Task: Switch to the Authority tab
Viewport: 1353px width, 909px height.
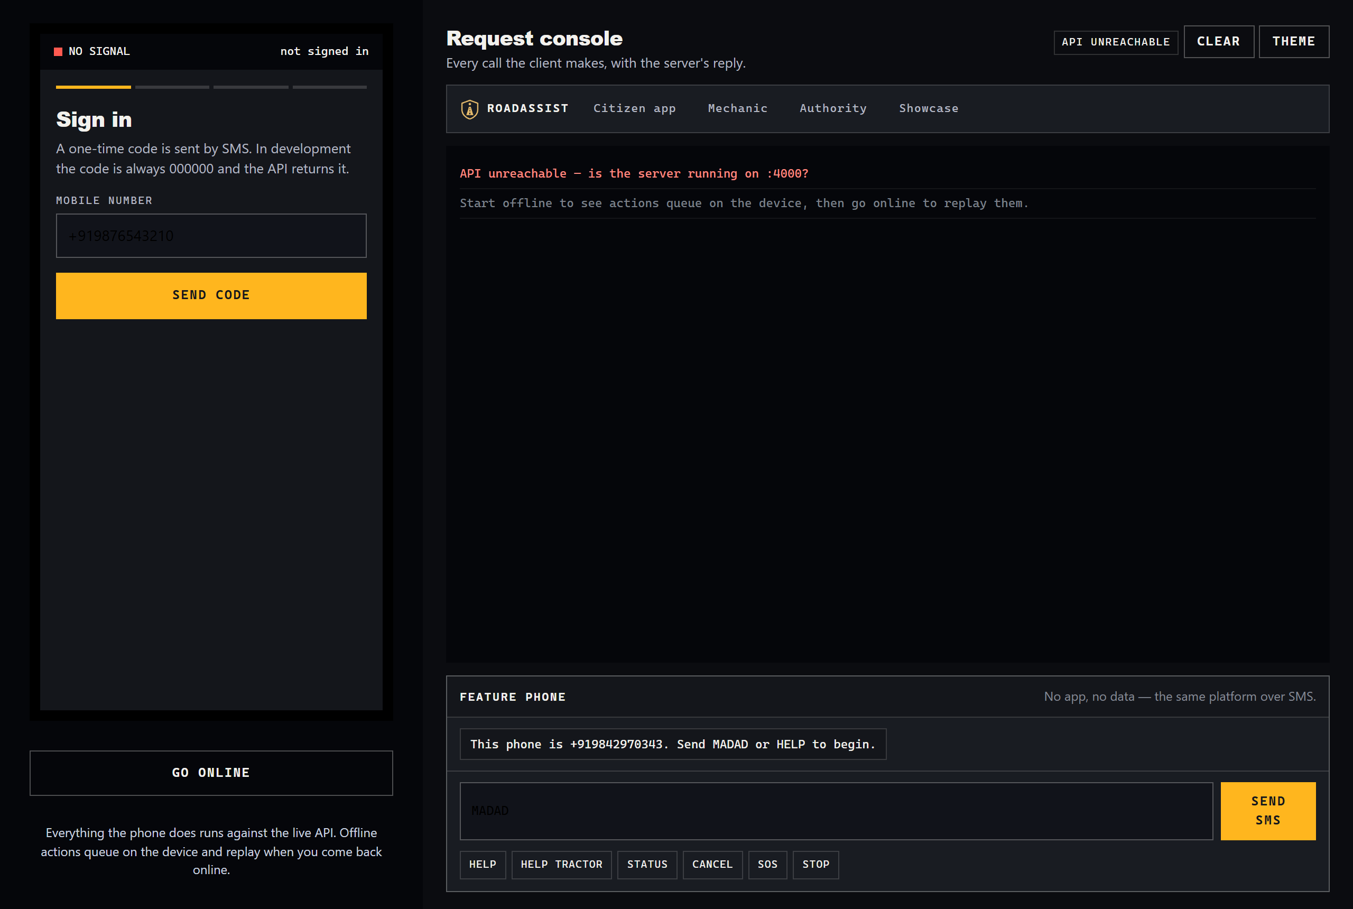Action: click(x=833, y=108)
